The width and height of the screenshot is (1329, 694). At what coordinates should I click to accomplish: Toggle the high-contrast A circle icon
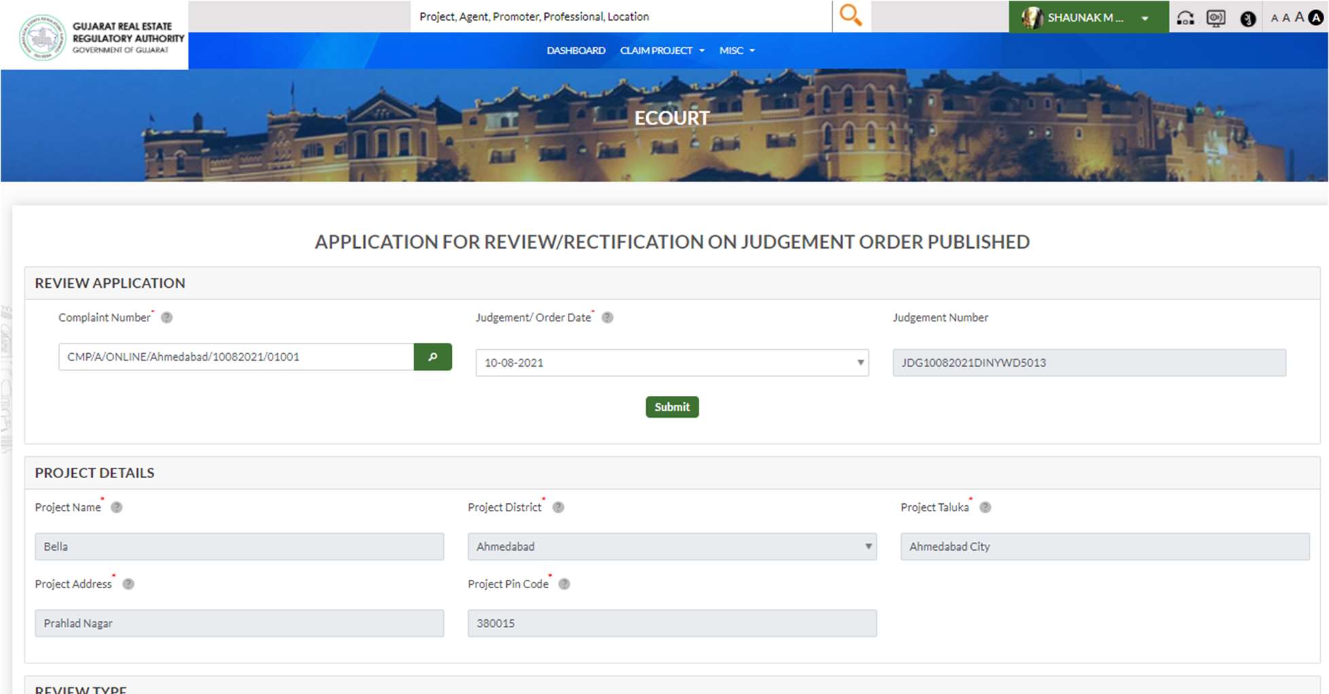tap(1316, 18)
